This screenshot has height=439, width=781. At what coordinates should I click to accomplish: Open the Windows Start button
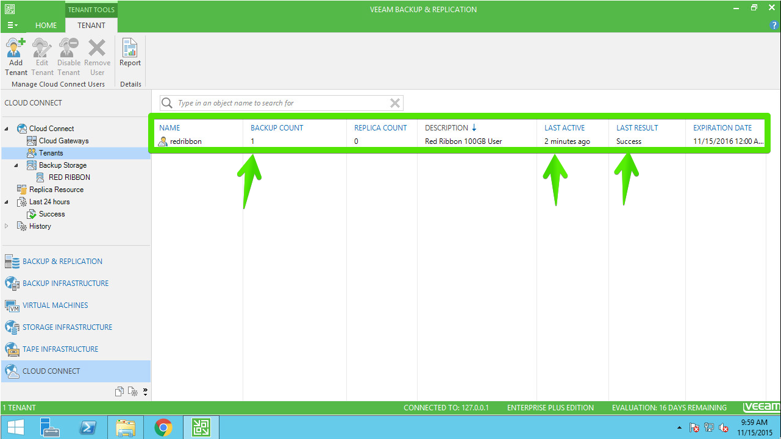pos(15,427)
